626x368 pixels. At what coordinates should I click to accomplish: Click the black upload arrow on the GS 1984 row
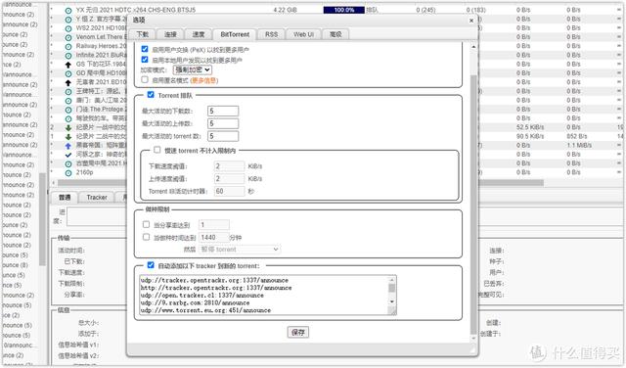point(68,65)
